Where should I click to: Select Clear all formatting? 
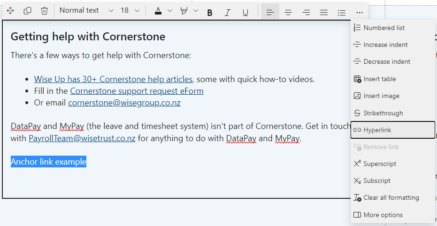click(393, 197)
